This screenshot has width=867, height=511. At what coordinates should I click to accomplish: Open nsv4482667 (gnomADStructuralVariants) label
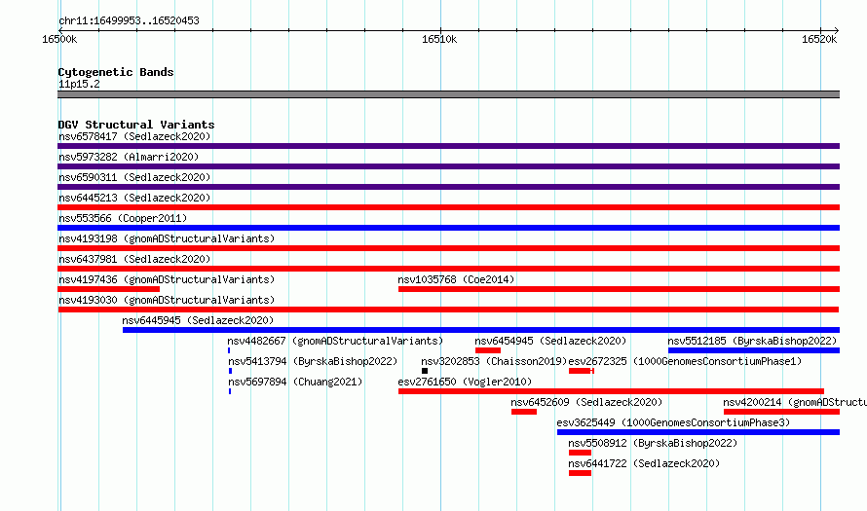(336, 341)
